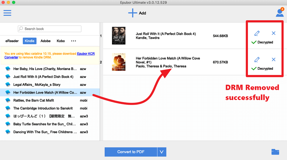The image size is (287, 160).
Task: Expand the Convert to PDF format dropdown arrow
Action: click(x=162, y=152)
